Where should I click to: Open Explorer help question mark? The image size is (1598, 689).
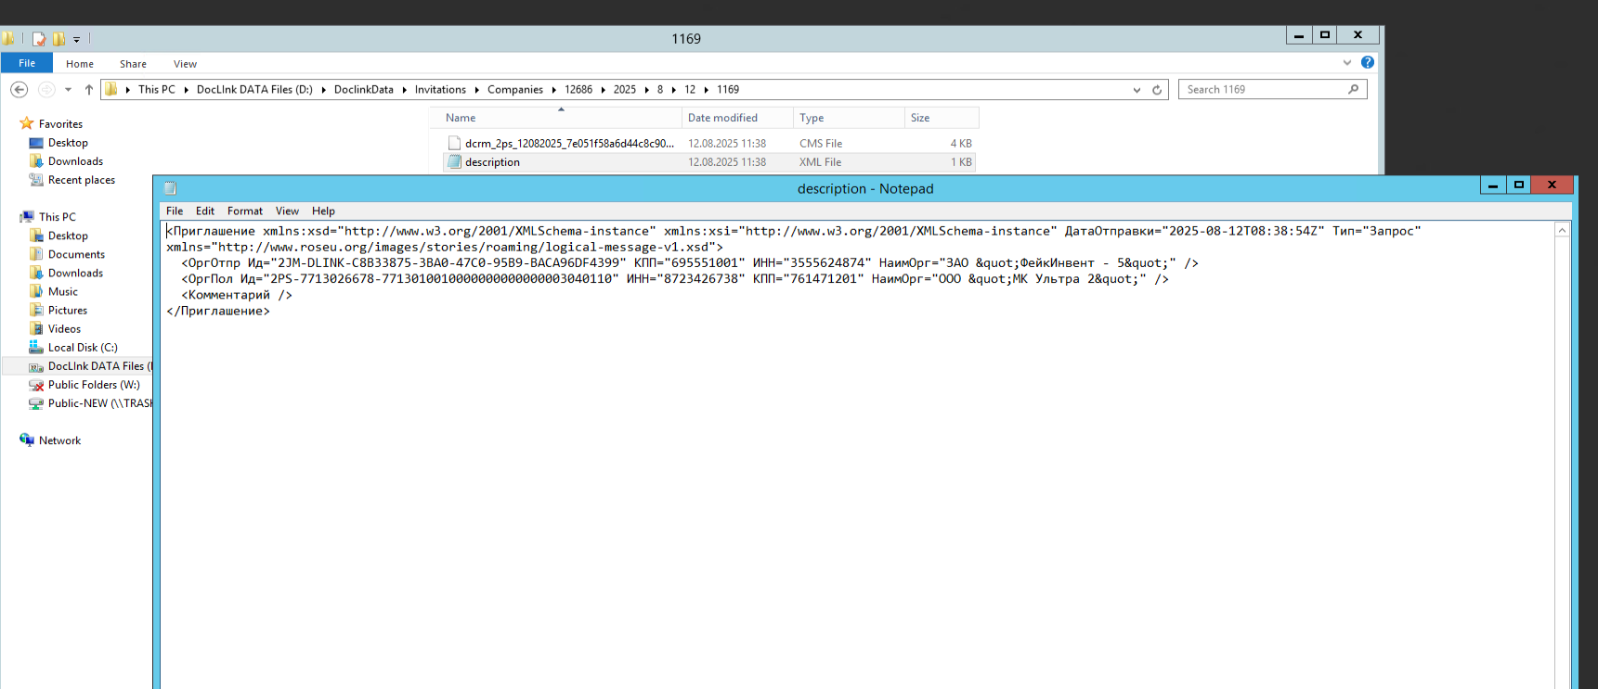click(1368, 62)
